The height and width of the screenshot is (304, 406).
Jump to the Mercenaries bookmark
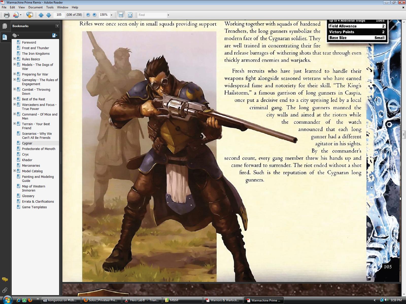[x=31, y=166]
